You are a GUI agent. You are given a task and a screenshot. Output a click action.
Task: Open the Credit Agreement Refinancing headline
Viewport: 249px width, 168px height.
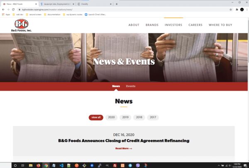click(x=124, y=141)
